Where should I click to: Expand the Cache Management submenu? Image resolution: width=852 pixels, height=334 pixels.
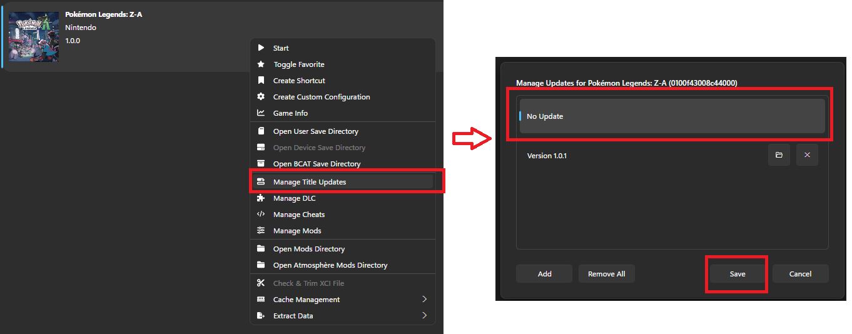[x=424, y=300]
